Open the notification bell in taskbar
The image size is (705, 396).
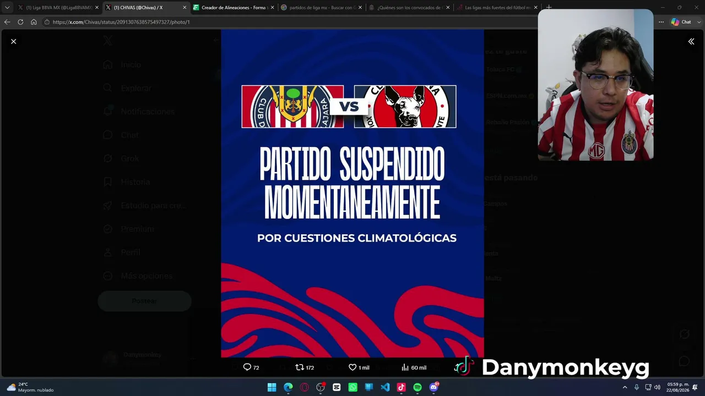[x=695, y=387]
